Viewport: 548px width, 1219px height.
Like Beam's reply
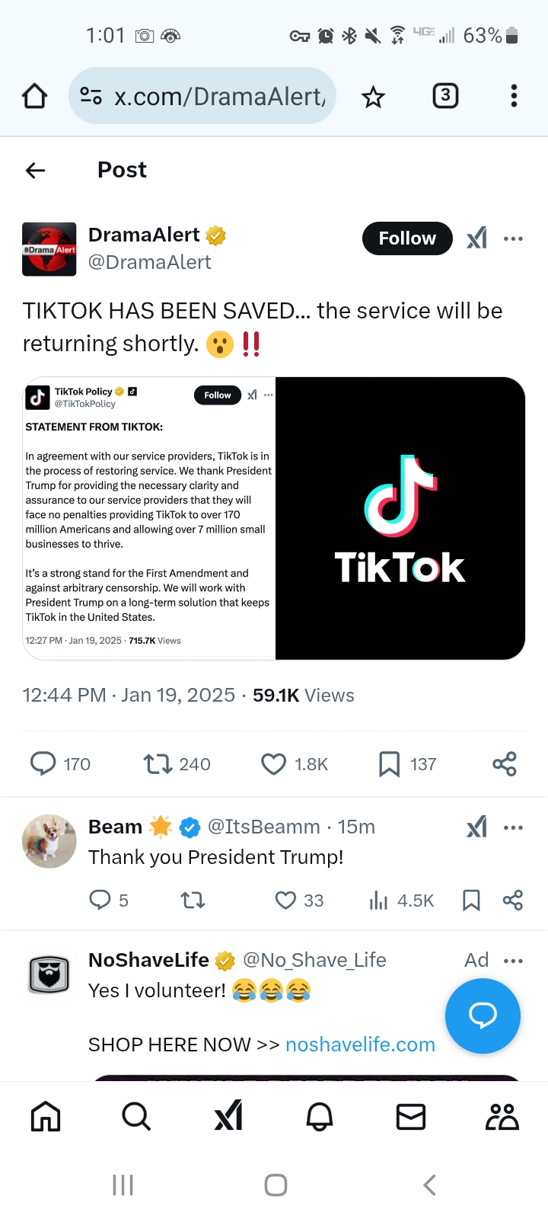(x=285, y=901)
